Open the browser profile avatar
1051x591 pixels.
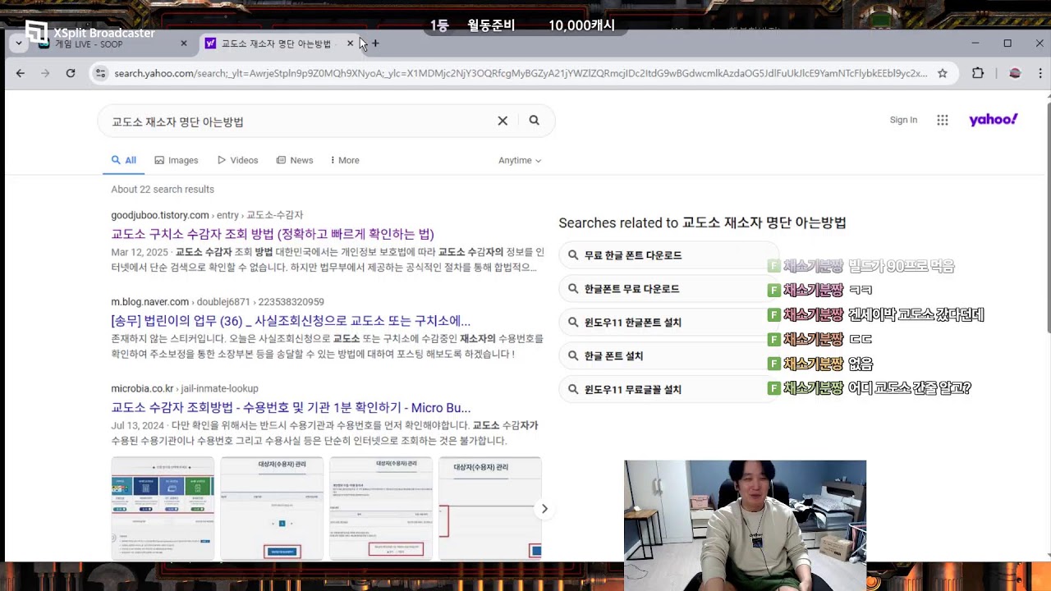(1015, 73)
